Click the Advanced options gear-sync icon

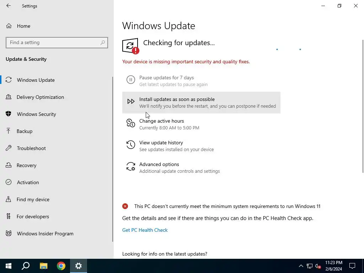[131, 166]
